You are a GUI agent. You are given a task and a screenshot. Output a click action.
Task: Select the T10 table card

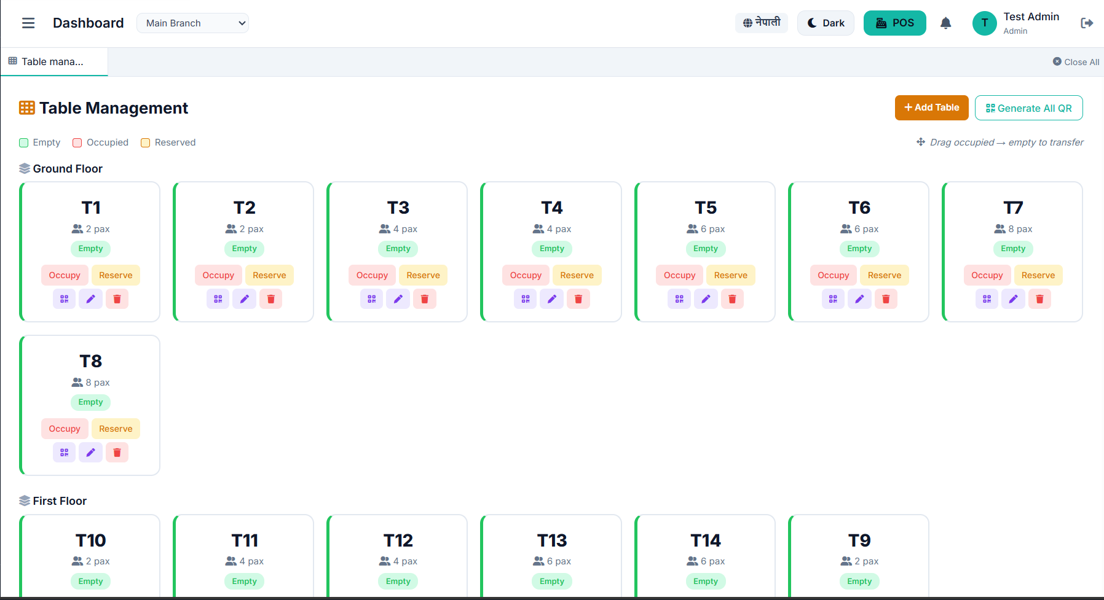[x=90, y=556]
